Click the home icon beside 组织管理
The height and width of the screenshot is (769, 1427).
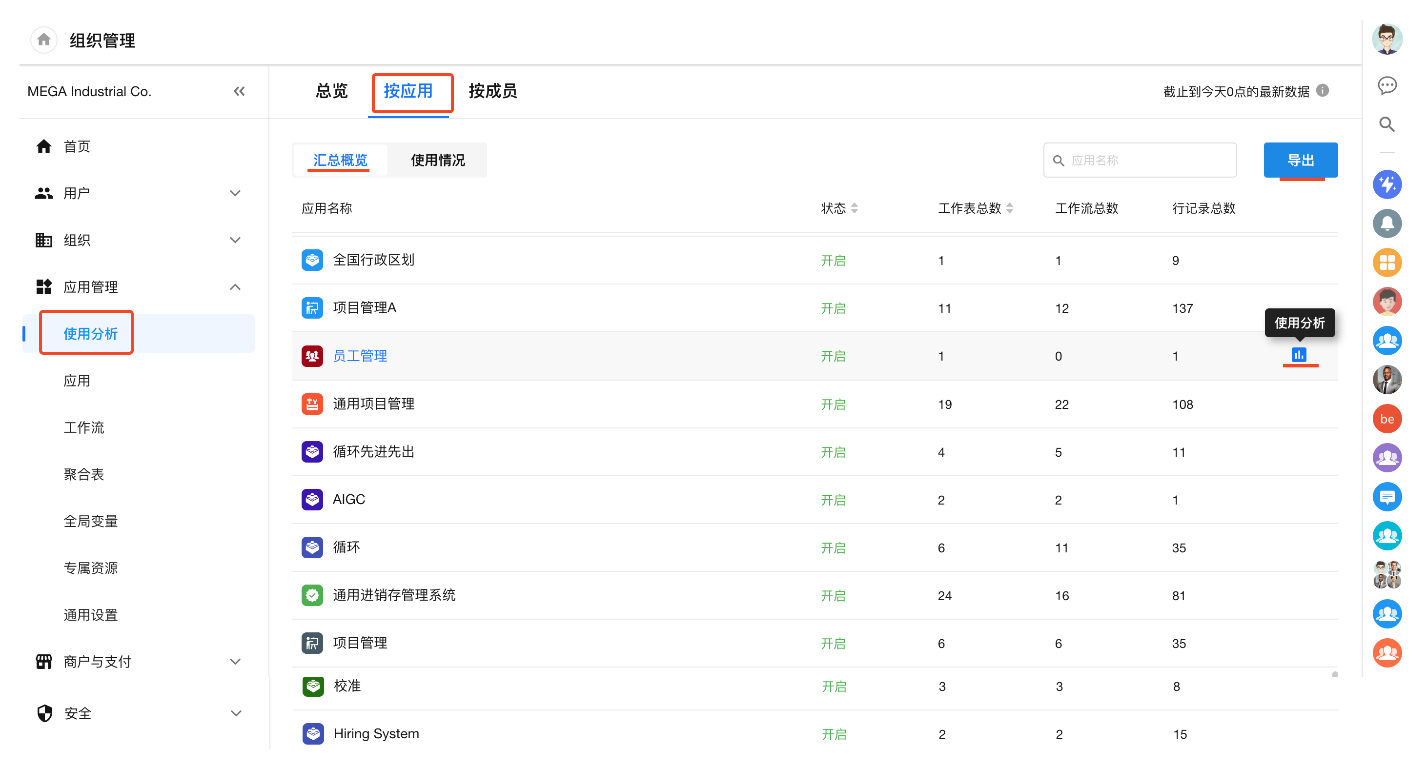click(x=44, y=40)
